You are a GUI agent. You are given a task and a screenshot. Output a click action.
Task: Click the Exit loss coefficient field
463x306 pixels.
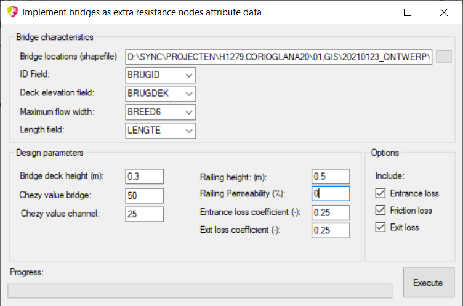click(x=330, y=230)
